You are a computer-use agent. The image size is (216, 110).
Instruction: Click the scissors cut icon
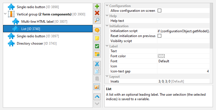coord(97,64)
